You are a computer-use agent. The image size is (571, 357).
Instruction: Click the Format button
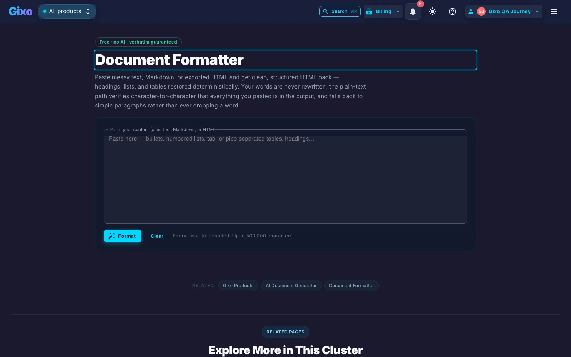(x=122, y=236)
